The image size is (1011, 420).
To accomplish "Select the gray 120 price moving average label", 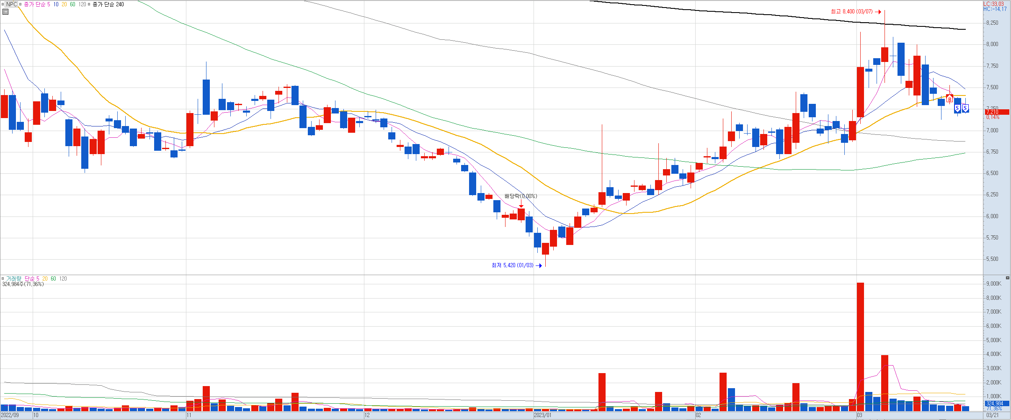I will coord(82,4).
